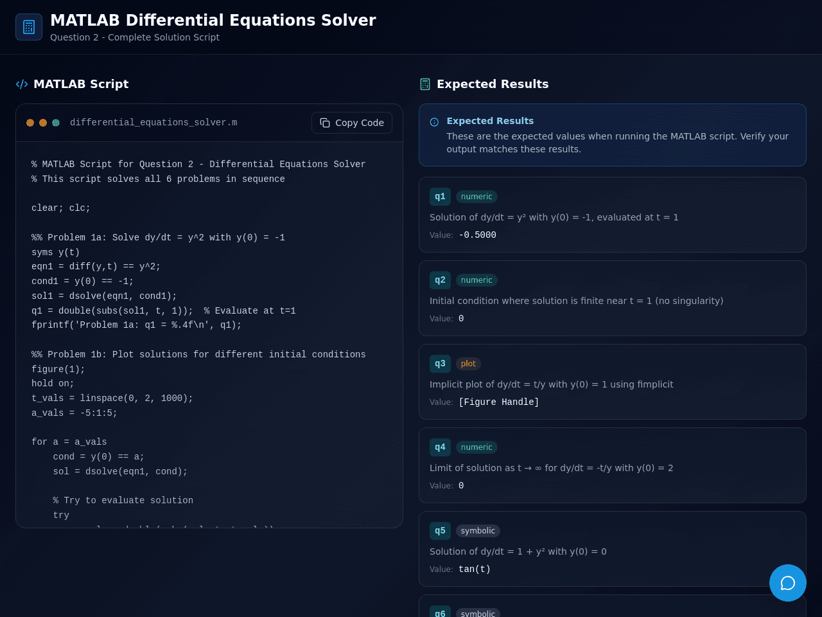The image size is (822, 617).
Task: Click the calculator app icon in header
Action: pos(29,27)
